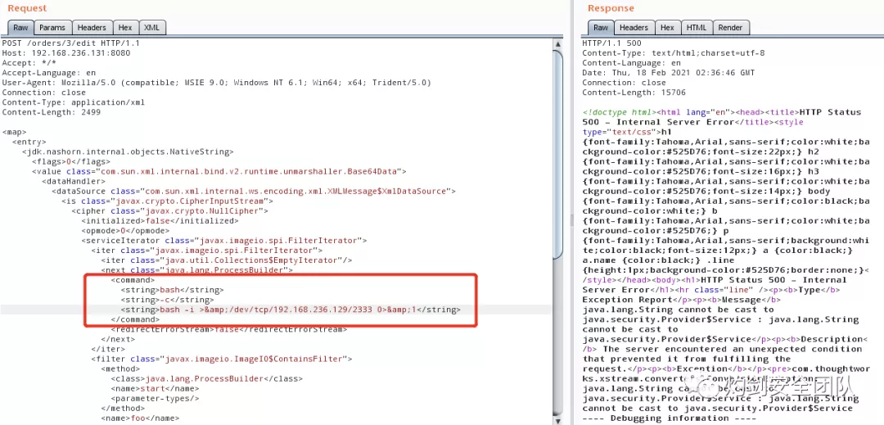
Task: Click the <name>foo</name> line
Action: (x=140, y=418)
